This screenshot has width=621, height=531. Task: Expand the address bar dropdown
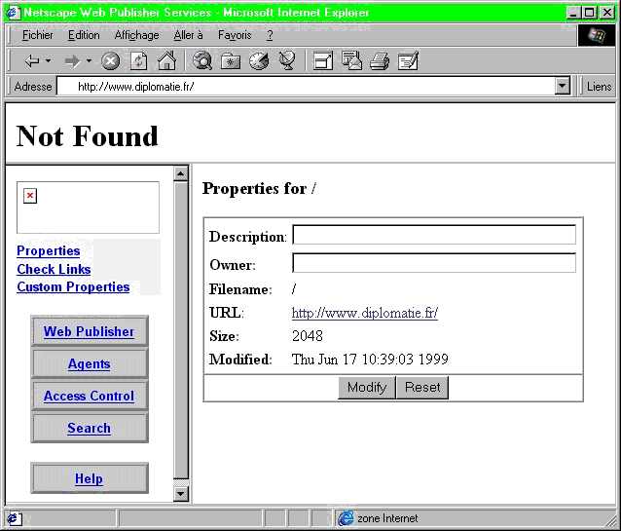click(562, 86)
